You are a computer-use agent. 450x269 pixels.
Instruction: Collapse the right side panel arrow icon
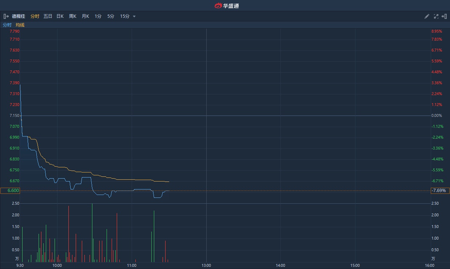coord(444,16)
